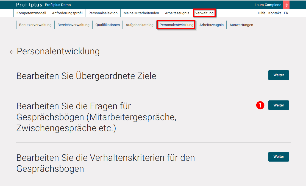
Task: Click the back arrow beside Personalentwicklung
Action: (11, 52)
